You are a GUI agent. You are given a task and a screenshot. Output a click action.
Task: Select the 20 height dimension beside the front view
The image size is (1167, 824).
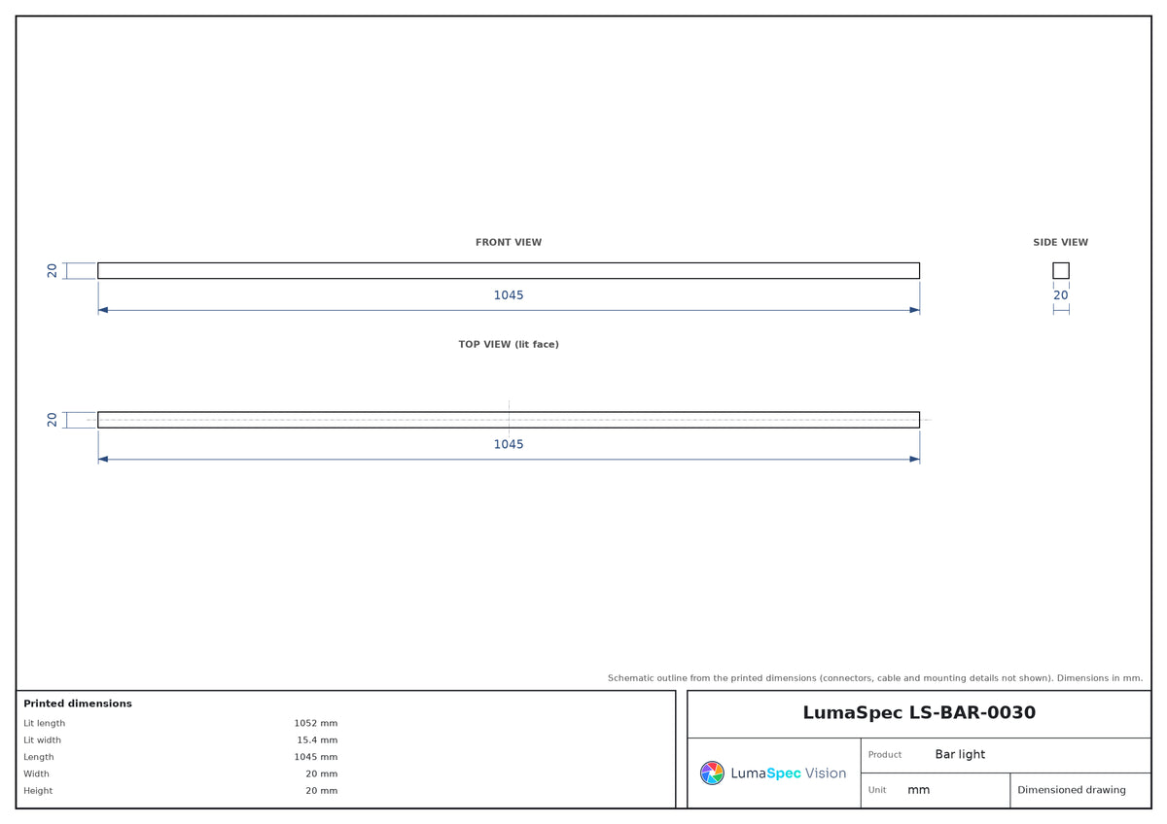[x=53, y=271]
